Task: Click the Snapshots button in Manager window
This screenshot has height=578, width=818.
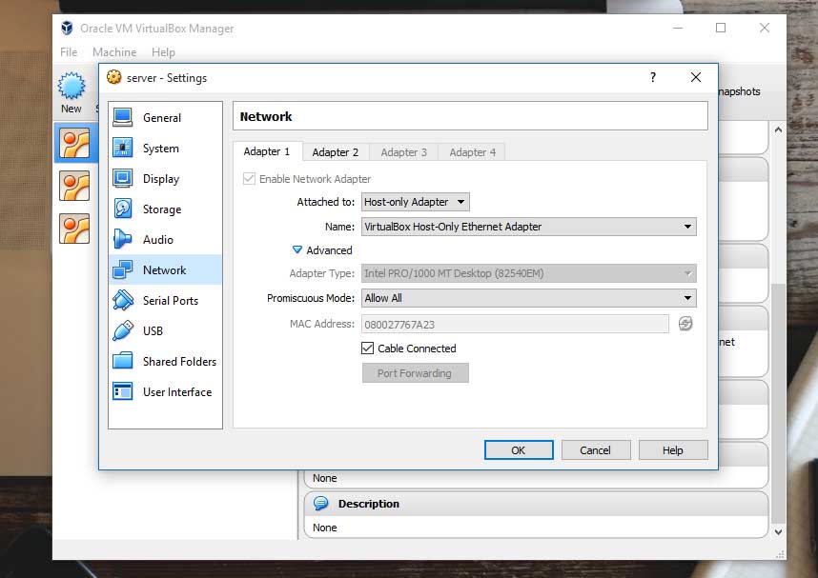Action: tap(739, 91)
